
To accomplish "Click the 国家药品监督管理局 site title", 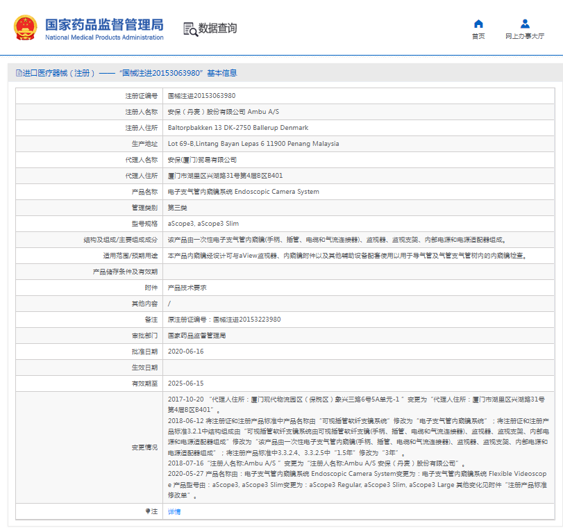I will [x=104, y=24].
